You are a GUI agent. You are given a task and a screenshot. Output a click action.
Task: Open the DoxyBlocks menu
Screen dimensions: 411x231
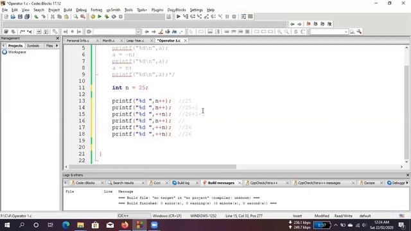point(177,10)
